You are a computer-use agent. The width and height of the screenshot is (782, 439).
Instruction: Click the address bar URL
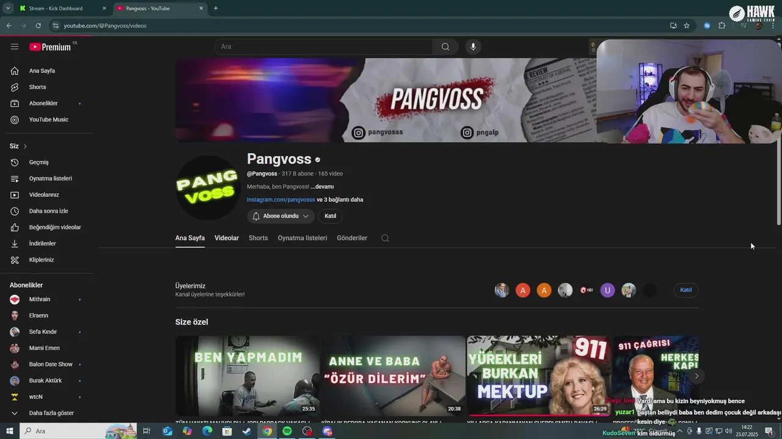pyautogui.click(x=105, y=26)
